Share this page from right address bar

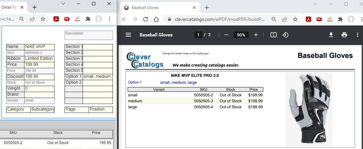285,19
